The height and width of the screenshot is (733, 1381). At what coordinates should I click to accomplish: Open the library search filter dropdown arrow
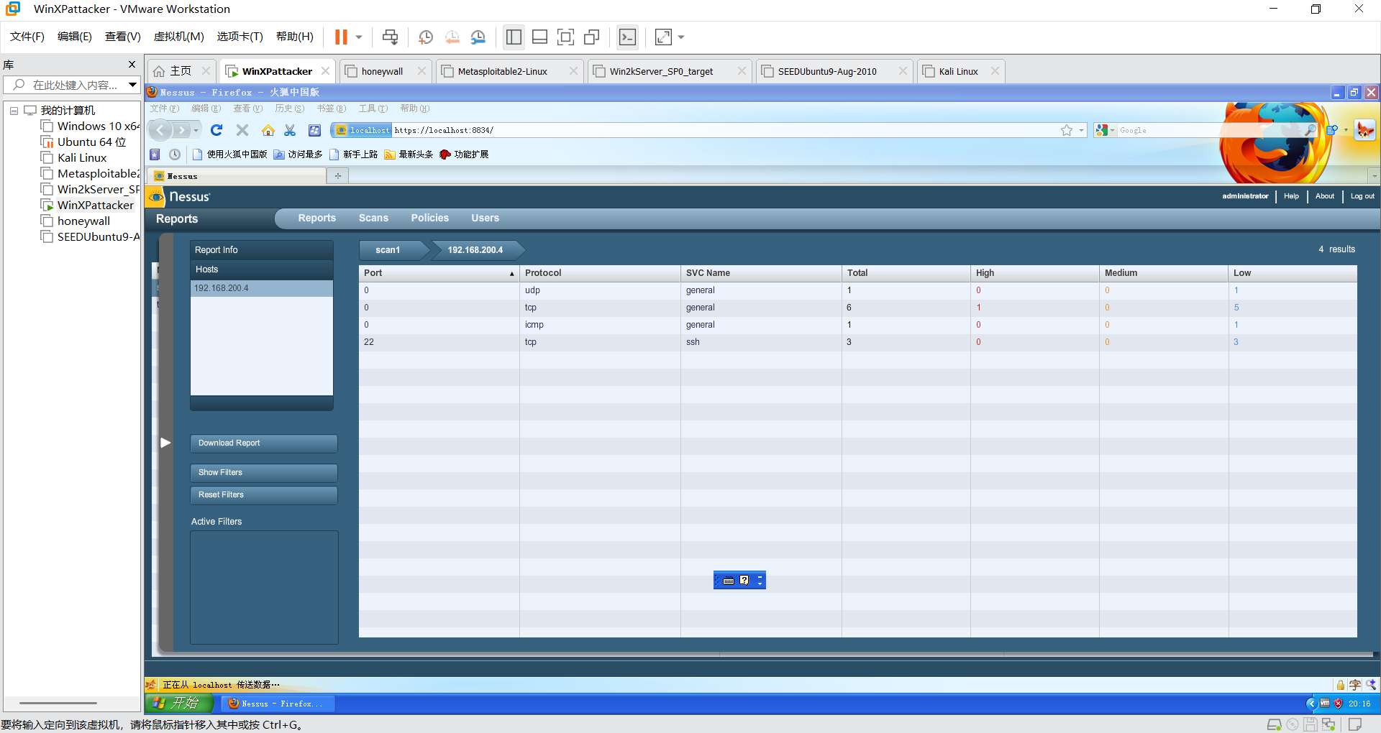pyautogui.click(x=132, y=85)
